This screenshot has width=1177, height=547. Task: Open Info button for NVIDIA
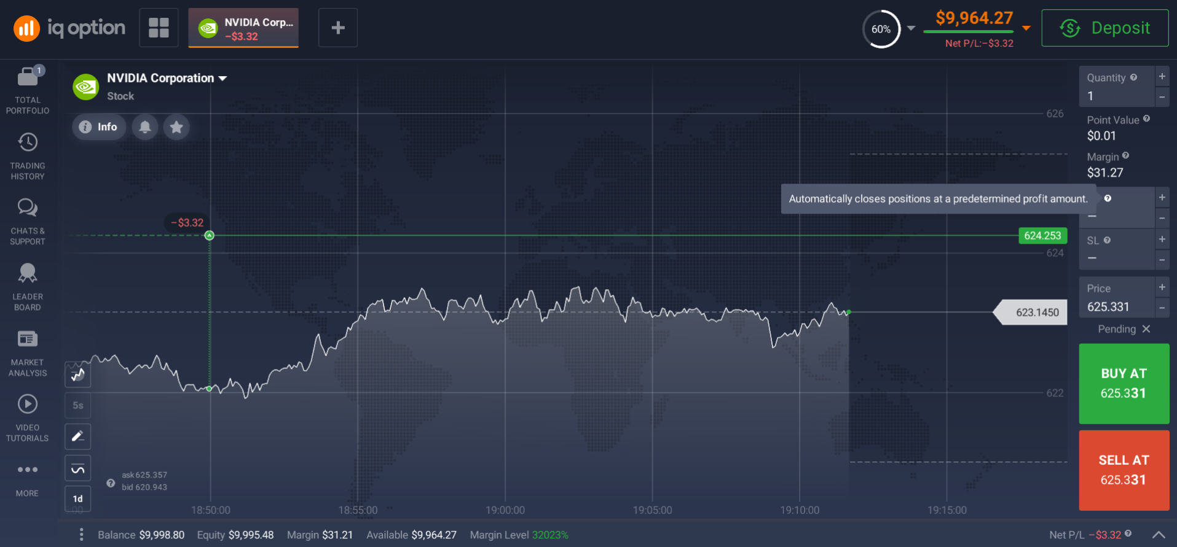click(99, 127)
